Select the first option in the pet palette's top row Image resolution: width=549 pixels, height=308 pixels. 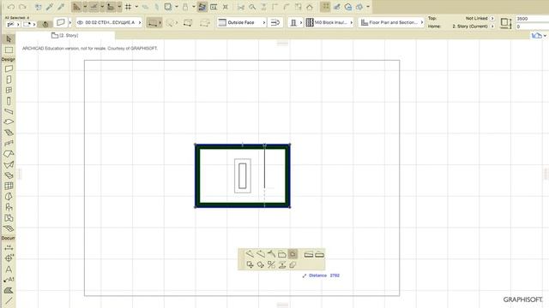coord(250,254)
